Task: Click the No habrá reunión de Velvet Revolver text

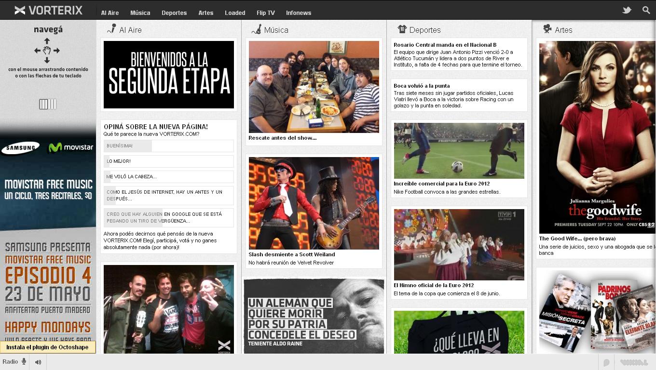Action: 291,263
